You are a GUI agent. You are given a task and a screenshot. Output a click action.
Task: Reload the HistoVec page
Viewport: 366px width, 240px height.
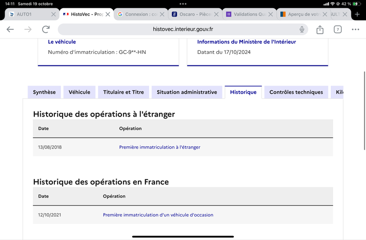46,29
